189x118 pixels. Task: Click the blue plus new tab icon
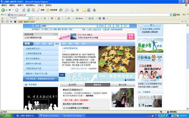[11, 22]
